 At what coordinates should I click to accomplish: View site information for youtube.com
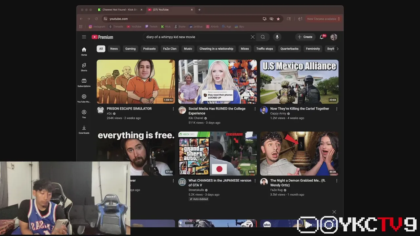pos(105,19)
